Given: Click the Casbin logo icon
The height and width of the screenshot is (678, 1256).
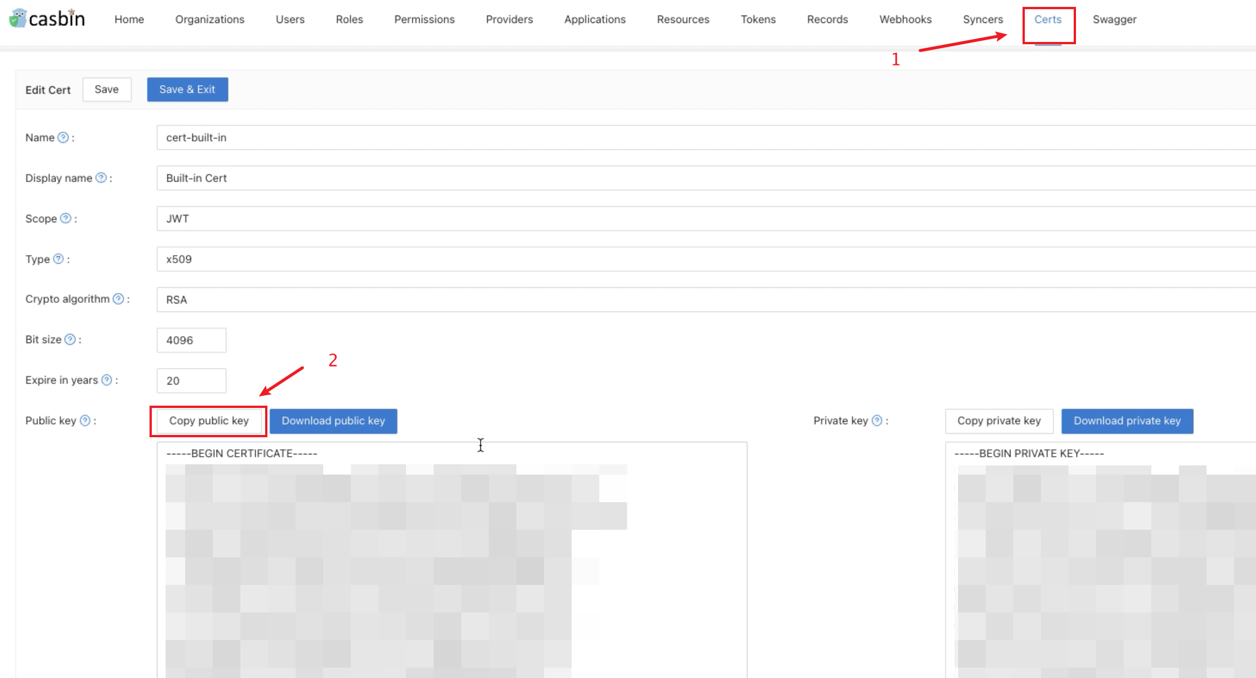Looking at the screenshot, I should [x=18, y=18].
